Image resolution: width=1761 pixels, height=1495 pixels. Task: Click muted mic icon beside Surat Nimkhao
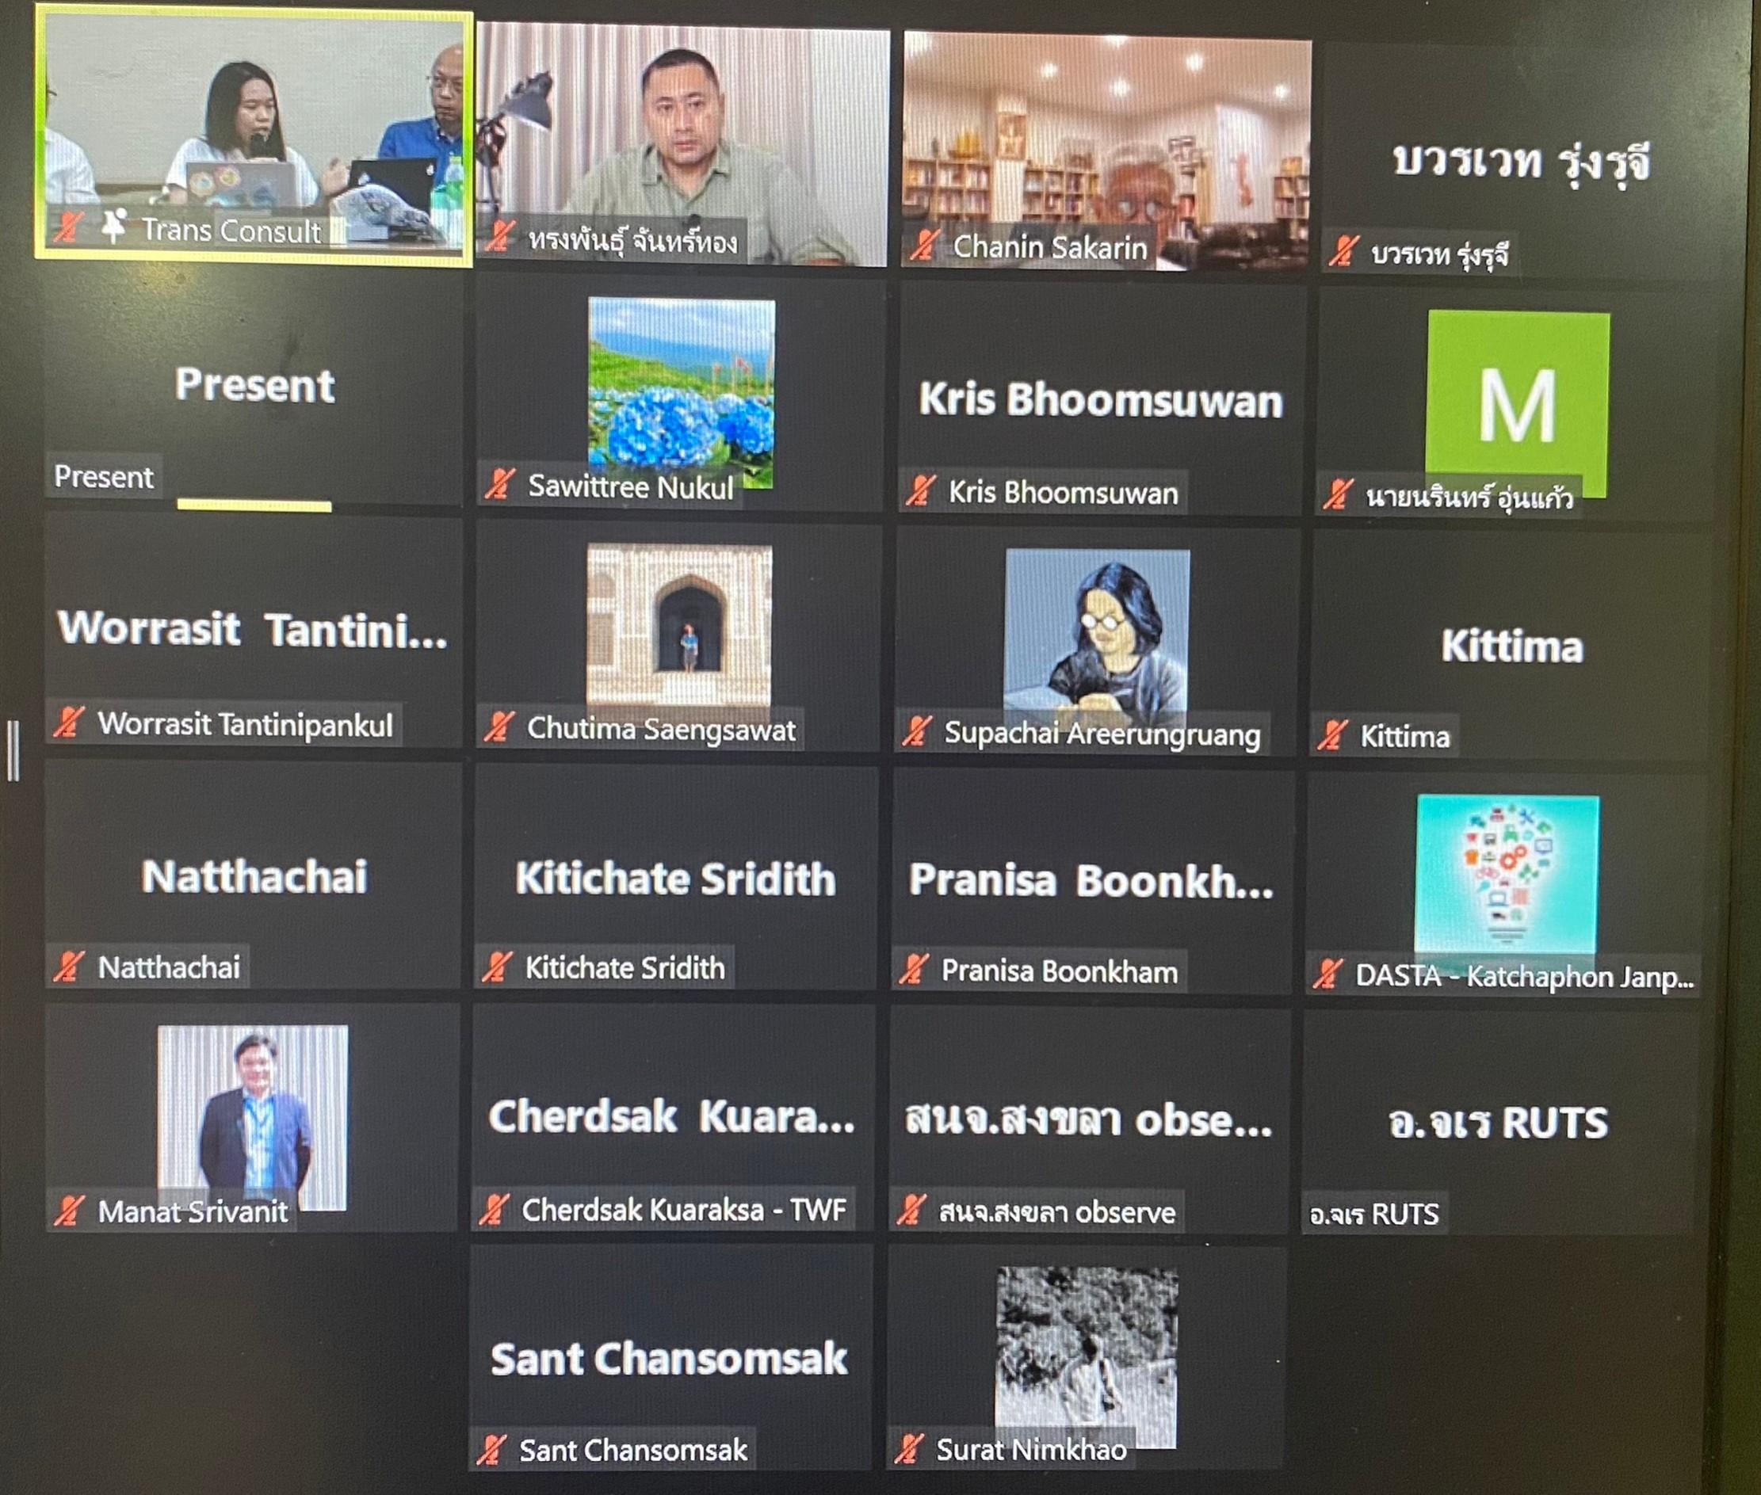908,1448
